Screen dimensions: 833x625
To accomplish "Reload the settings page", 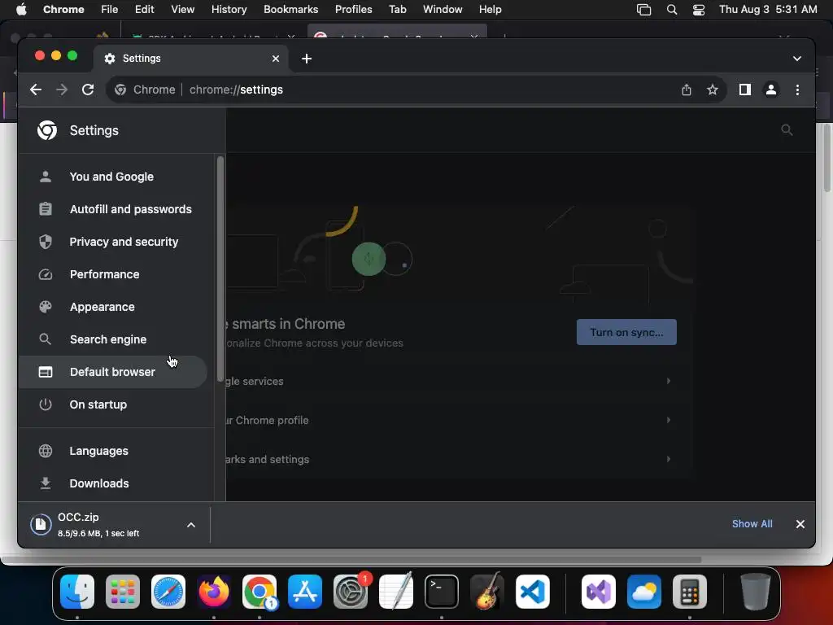I will [x=88, y=90].
